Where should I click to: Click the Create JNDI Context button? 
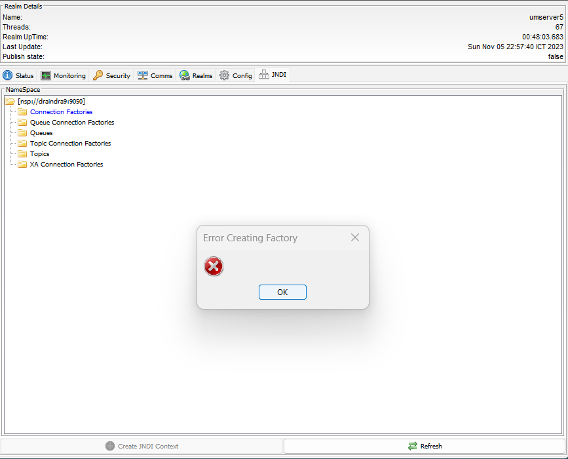(142, 446)
